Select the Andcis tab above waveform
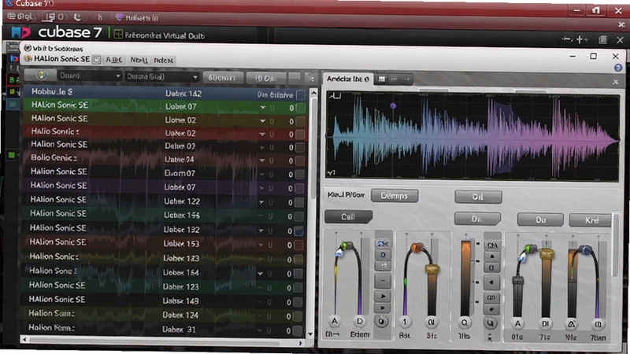This screenshot has height=354, width=630. coord(348,79)
